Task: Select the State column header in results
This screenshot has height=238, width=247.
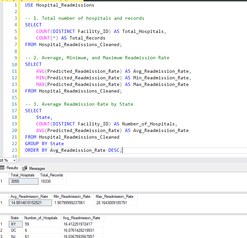Action: (15, 218)
